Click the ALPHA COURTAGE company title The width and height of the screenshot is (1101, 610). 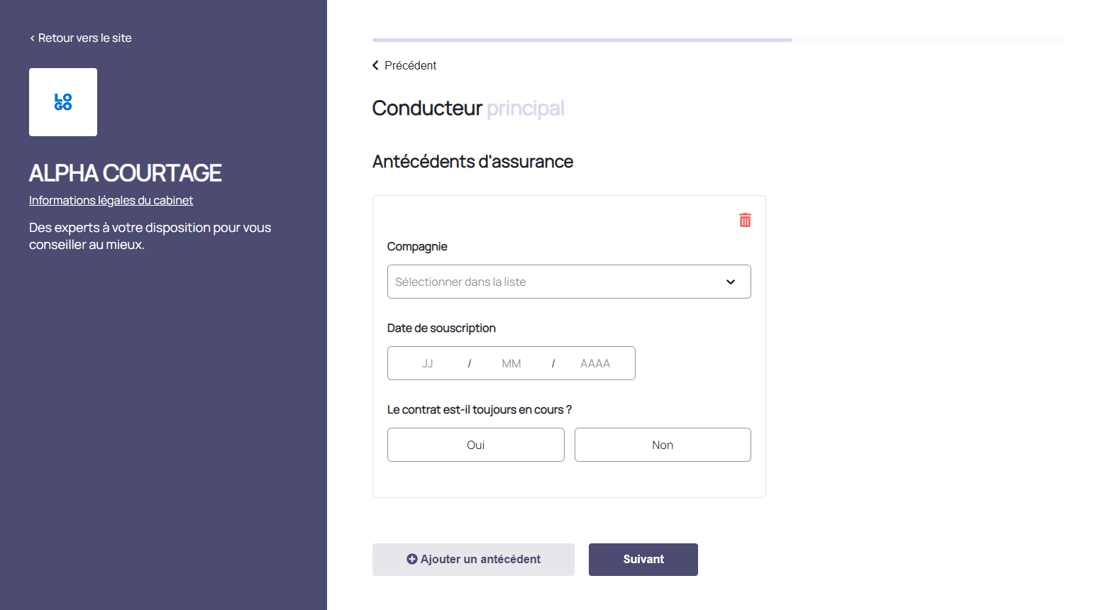click(126, 173)
